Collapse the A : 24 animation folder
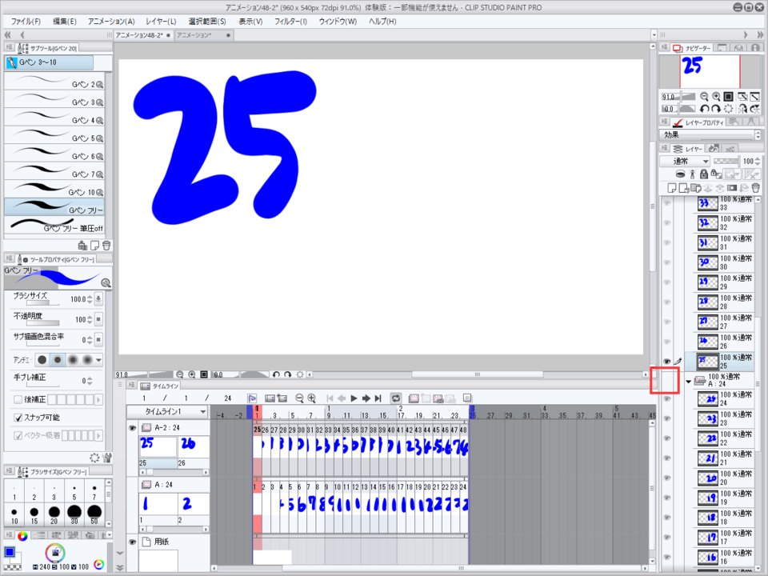Image resolution: width=768 pixels, height=576 pixels. coord(688,382)
